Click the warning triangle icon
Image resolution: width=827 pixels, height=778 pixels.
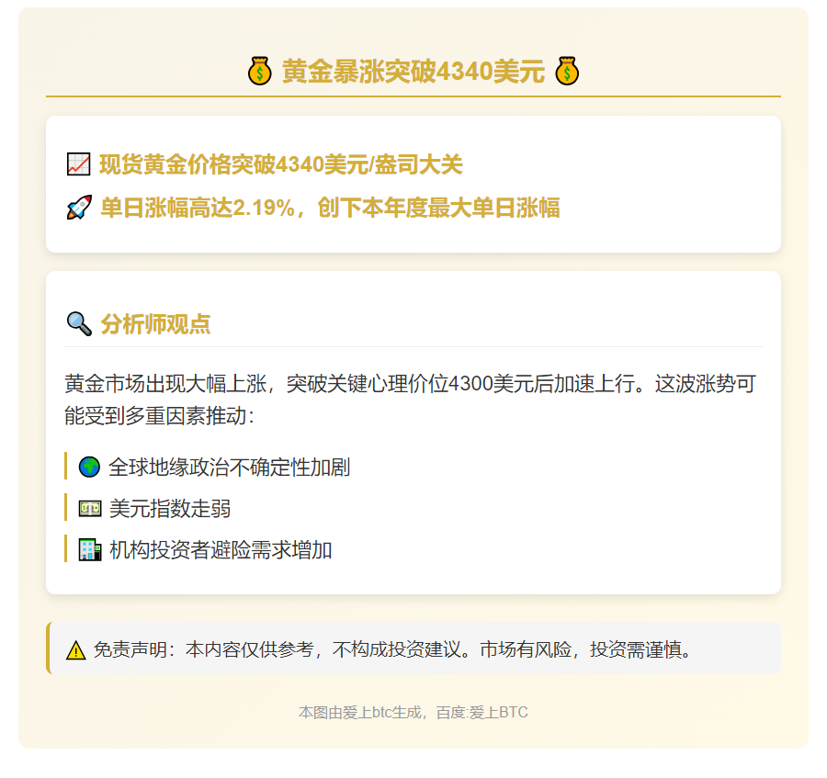(x=75, y=650)
